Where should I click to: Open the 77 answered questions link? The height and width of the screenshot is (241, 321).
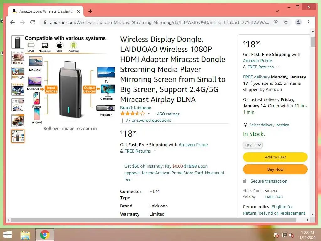[x=148, y=120]
